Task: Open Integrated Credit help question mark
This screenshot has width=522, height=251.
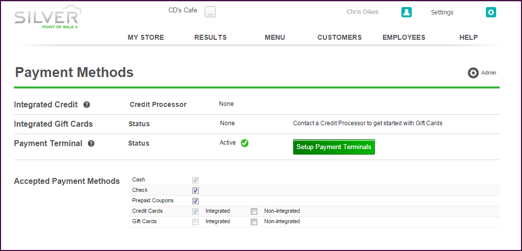Action: click(86, 105)
